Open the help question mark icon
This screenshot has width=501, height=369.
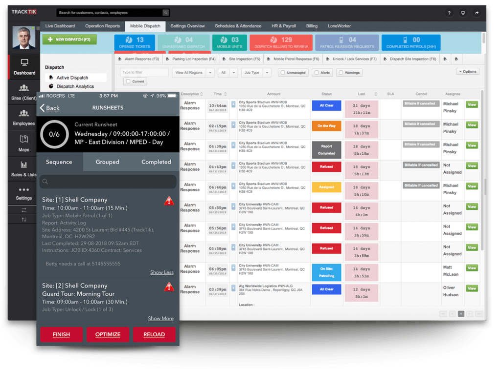tap(449, 13)
